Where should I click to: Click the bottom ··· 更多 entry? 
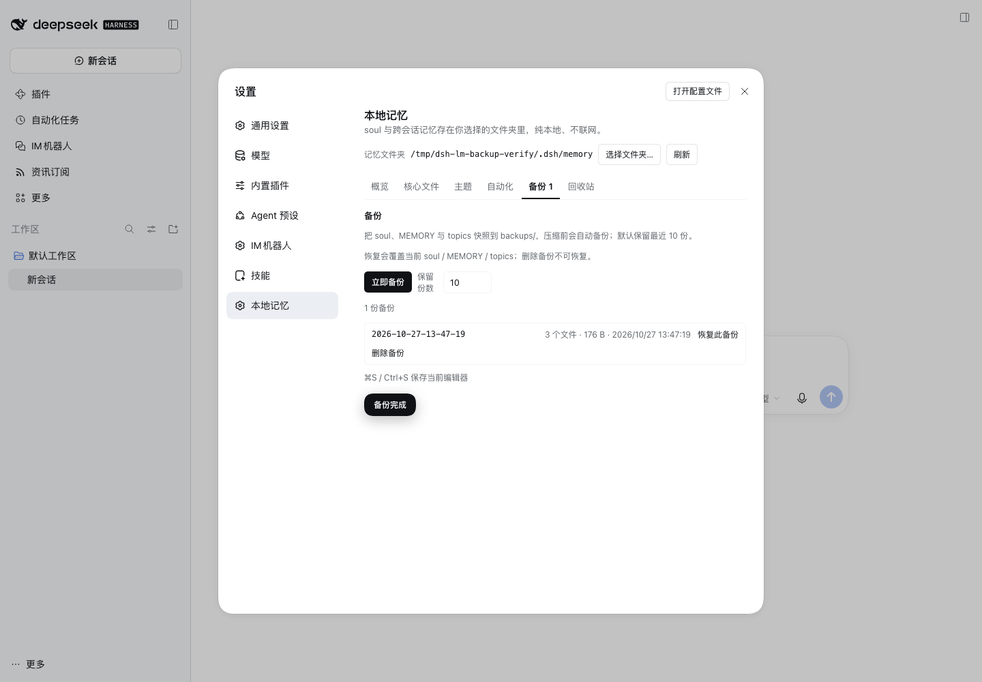point(29,664)
